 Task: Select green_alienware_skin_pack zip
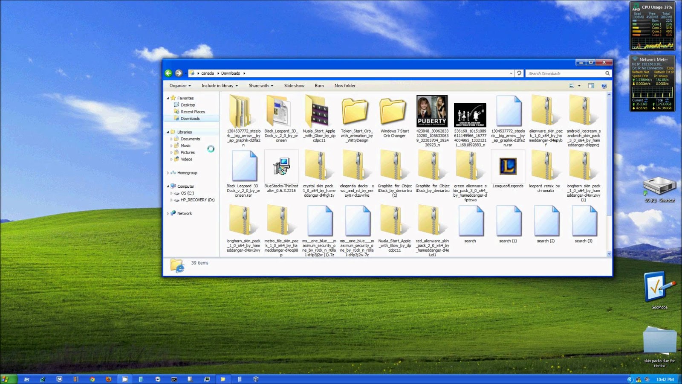coord(470,176)
